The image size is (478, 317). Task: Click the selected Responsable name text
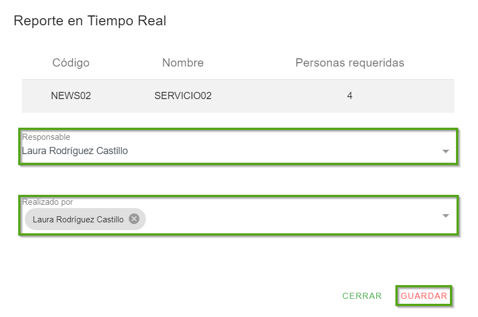[75, 150]
